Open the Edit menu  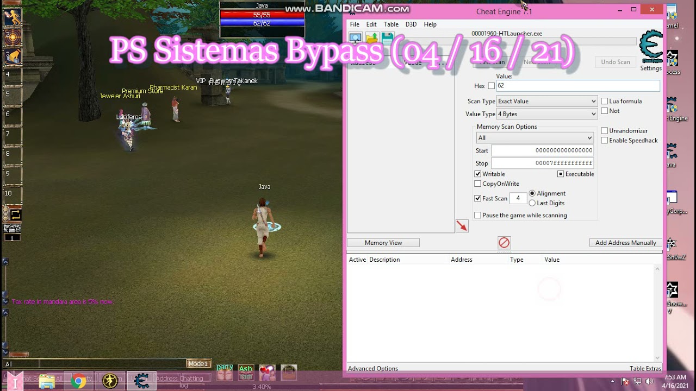[x=371, y=24]
